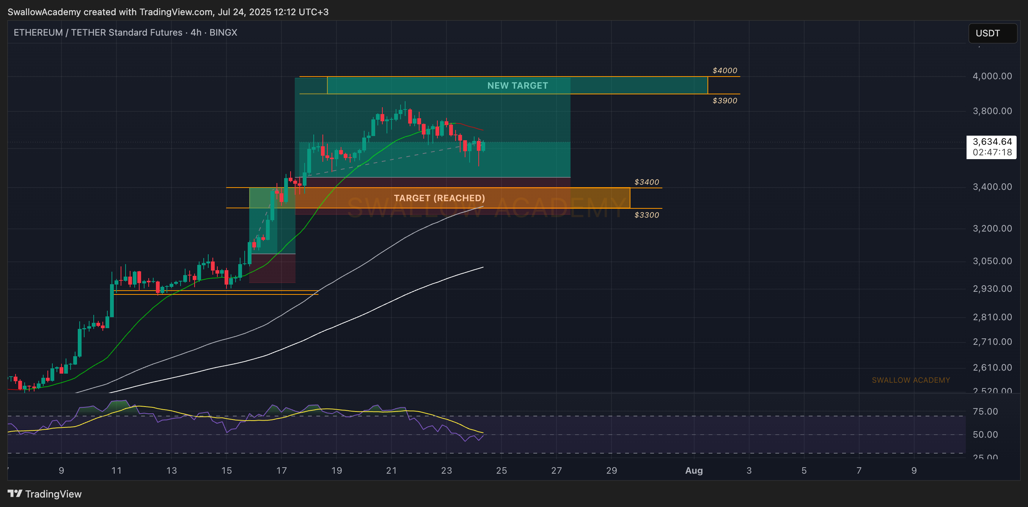Select the current price label 3,634.64
This screenshot has height=507, width=1028.
click(992, 141)
